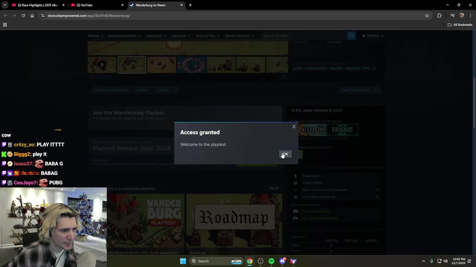476x267 pixels.
Task: Open the red Y app in taskbar
Action: (293, 261)
